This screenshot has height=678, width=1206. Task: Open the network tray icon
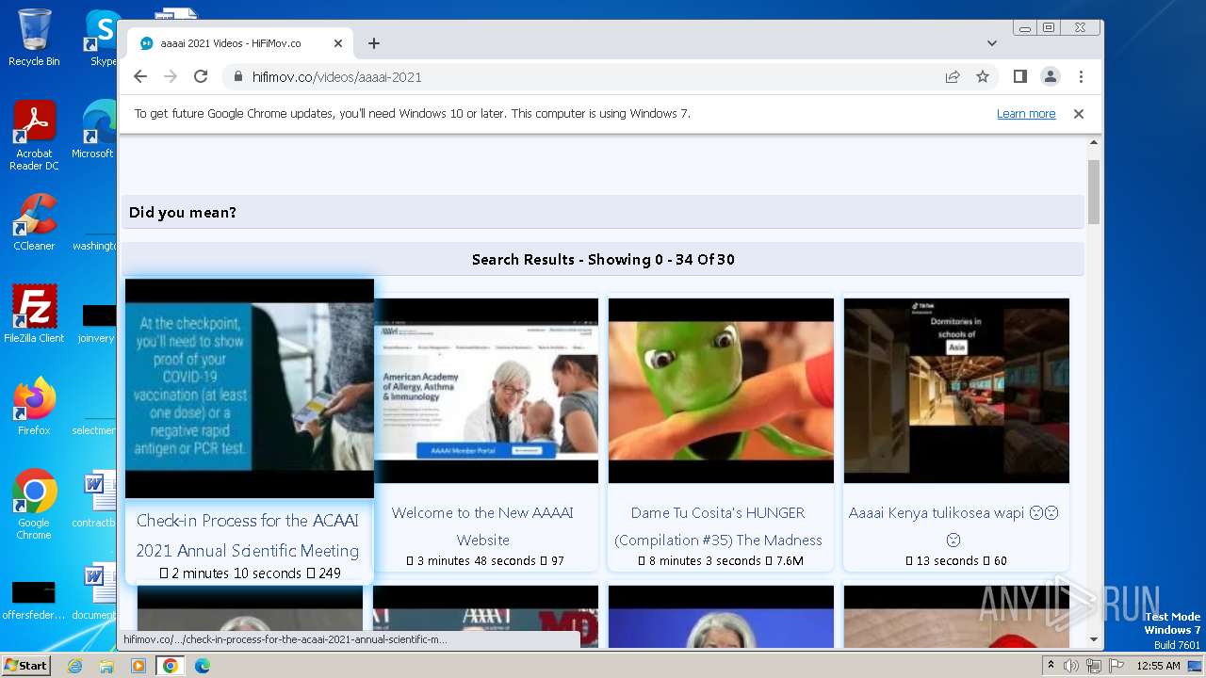[1094, 666]
